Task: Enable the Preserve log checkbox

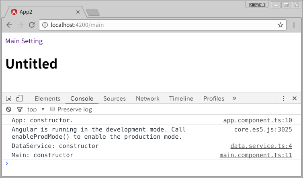Action: (x=52, y=109)
